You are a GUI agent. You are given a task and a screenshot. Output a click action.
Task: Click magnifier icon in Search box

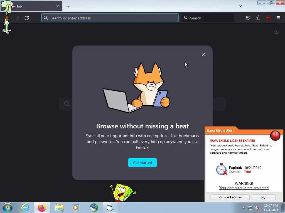click(x=186, y=18)
